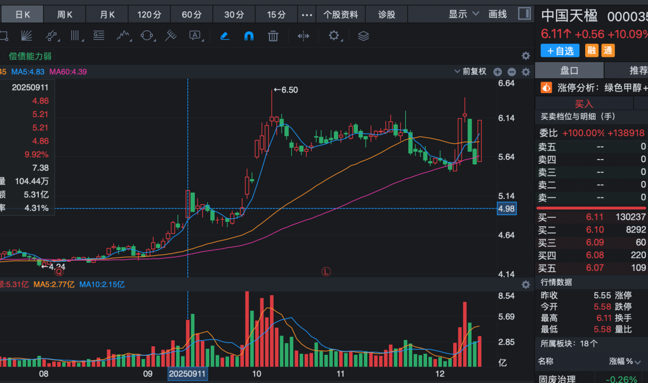Toggle the right side panel layout button
This screenshot has width=648, height=383.
coord(524,14)
